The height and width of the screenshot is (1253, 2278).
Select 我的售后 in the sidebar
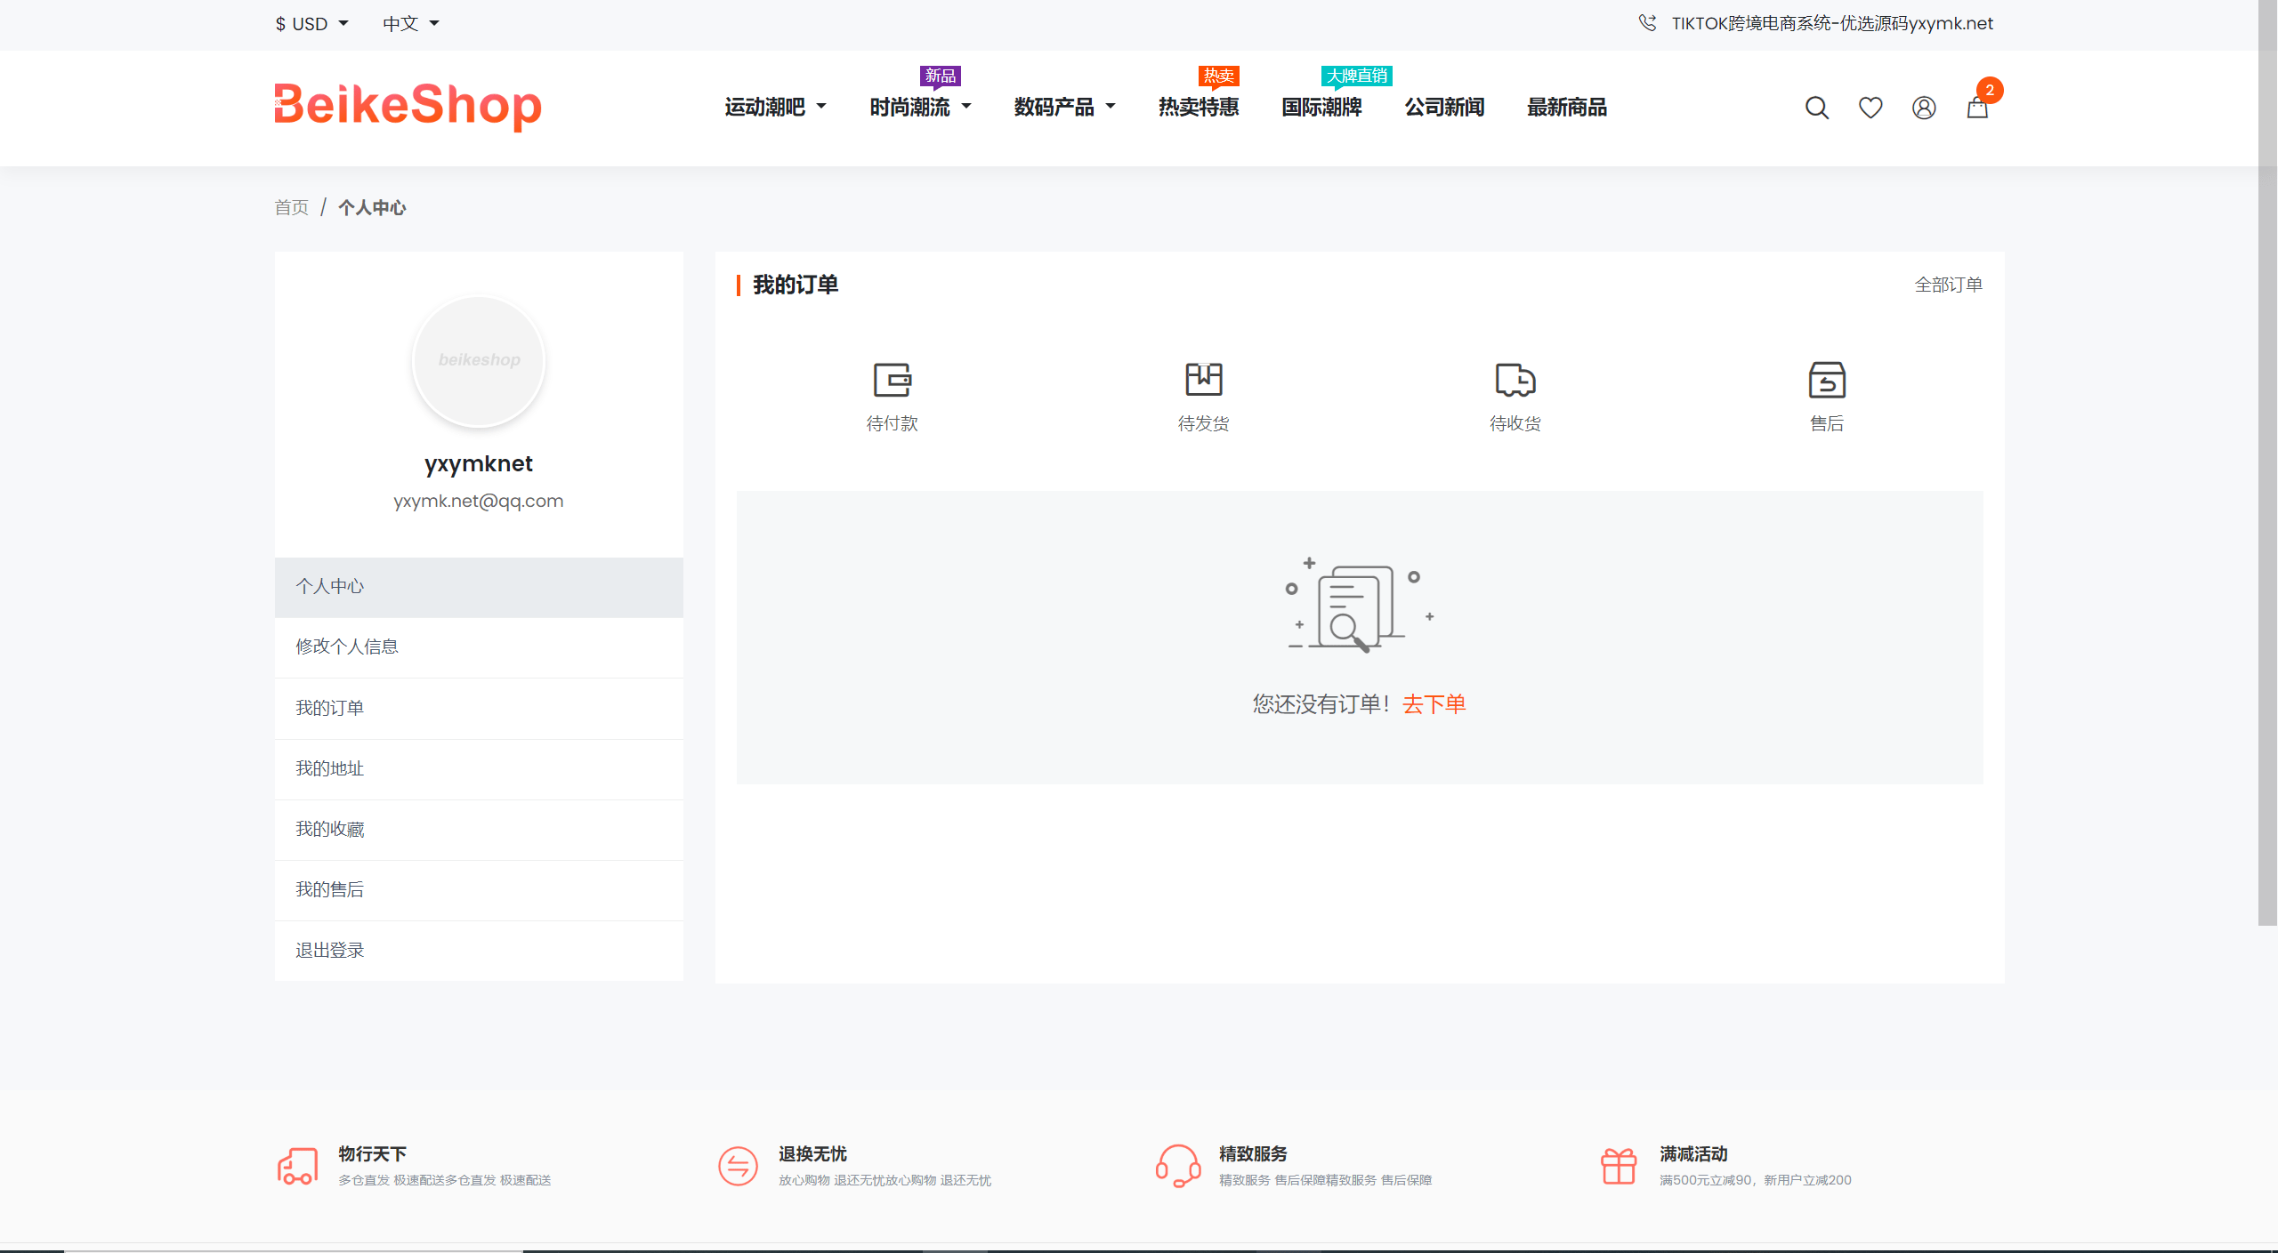pos(479,890)
